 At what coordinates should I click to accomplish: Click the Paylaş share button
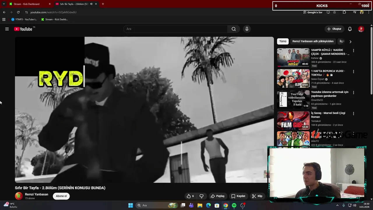click(217, 196)
